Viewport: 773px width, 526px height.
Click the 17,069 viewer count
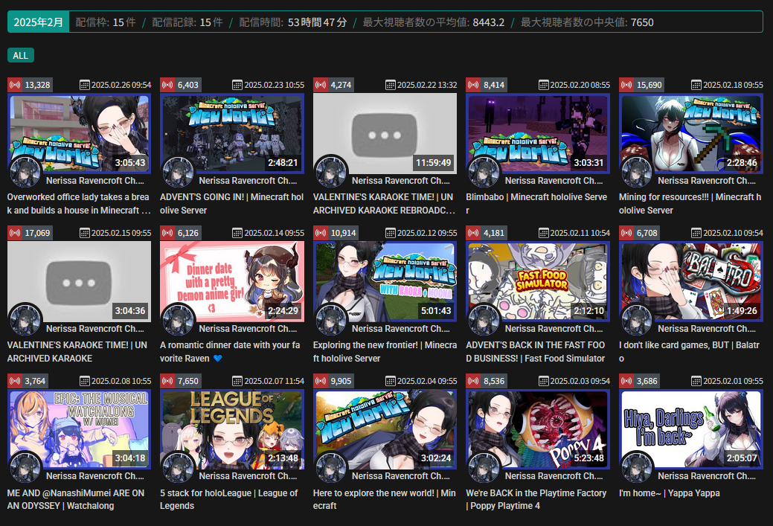[37, 233]
